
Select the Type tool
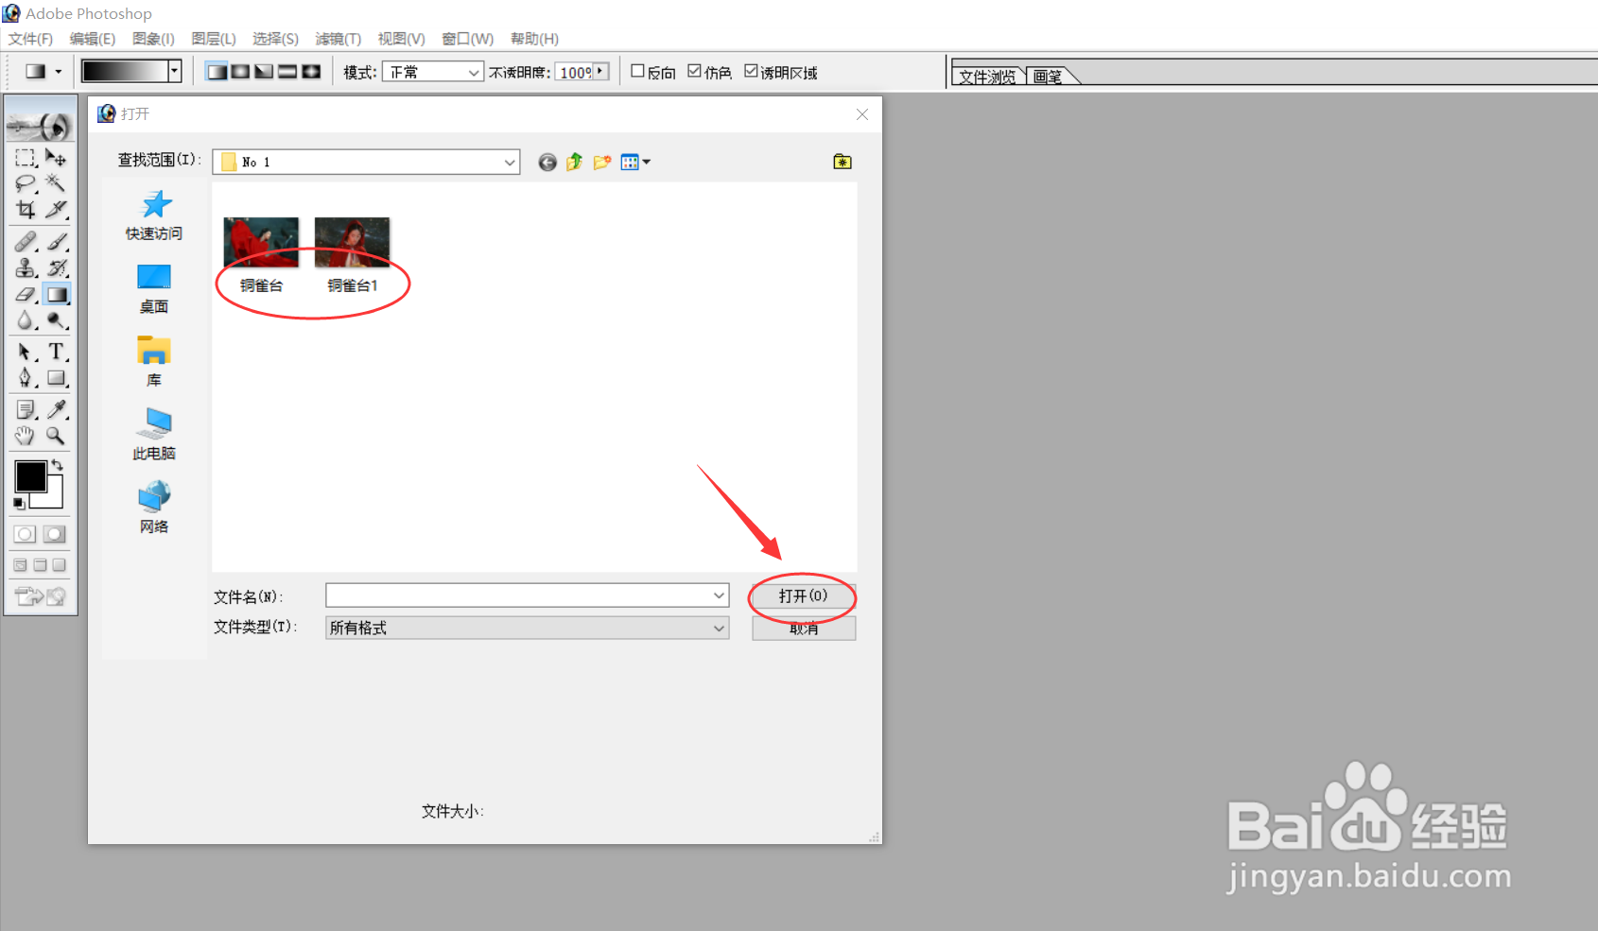pyautogui.click(x=56, y=353)
